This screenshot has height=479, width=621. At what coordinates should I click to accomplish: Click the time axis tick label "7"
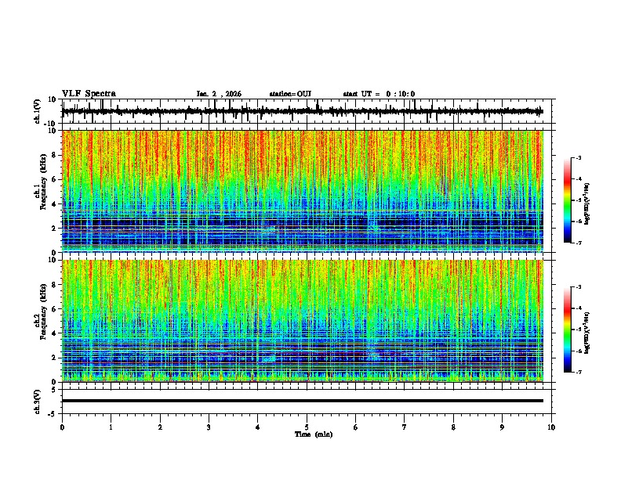coord(405,427)
